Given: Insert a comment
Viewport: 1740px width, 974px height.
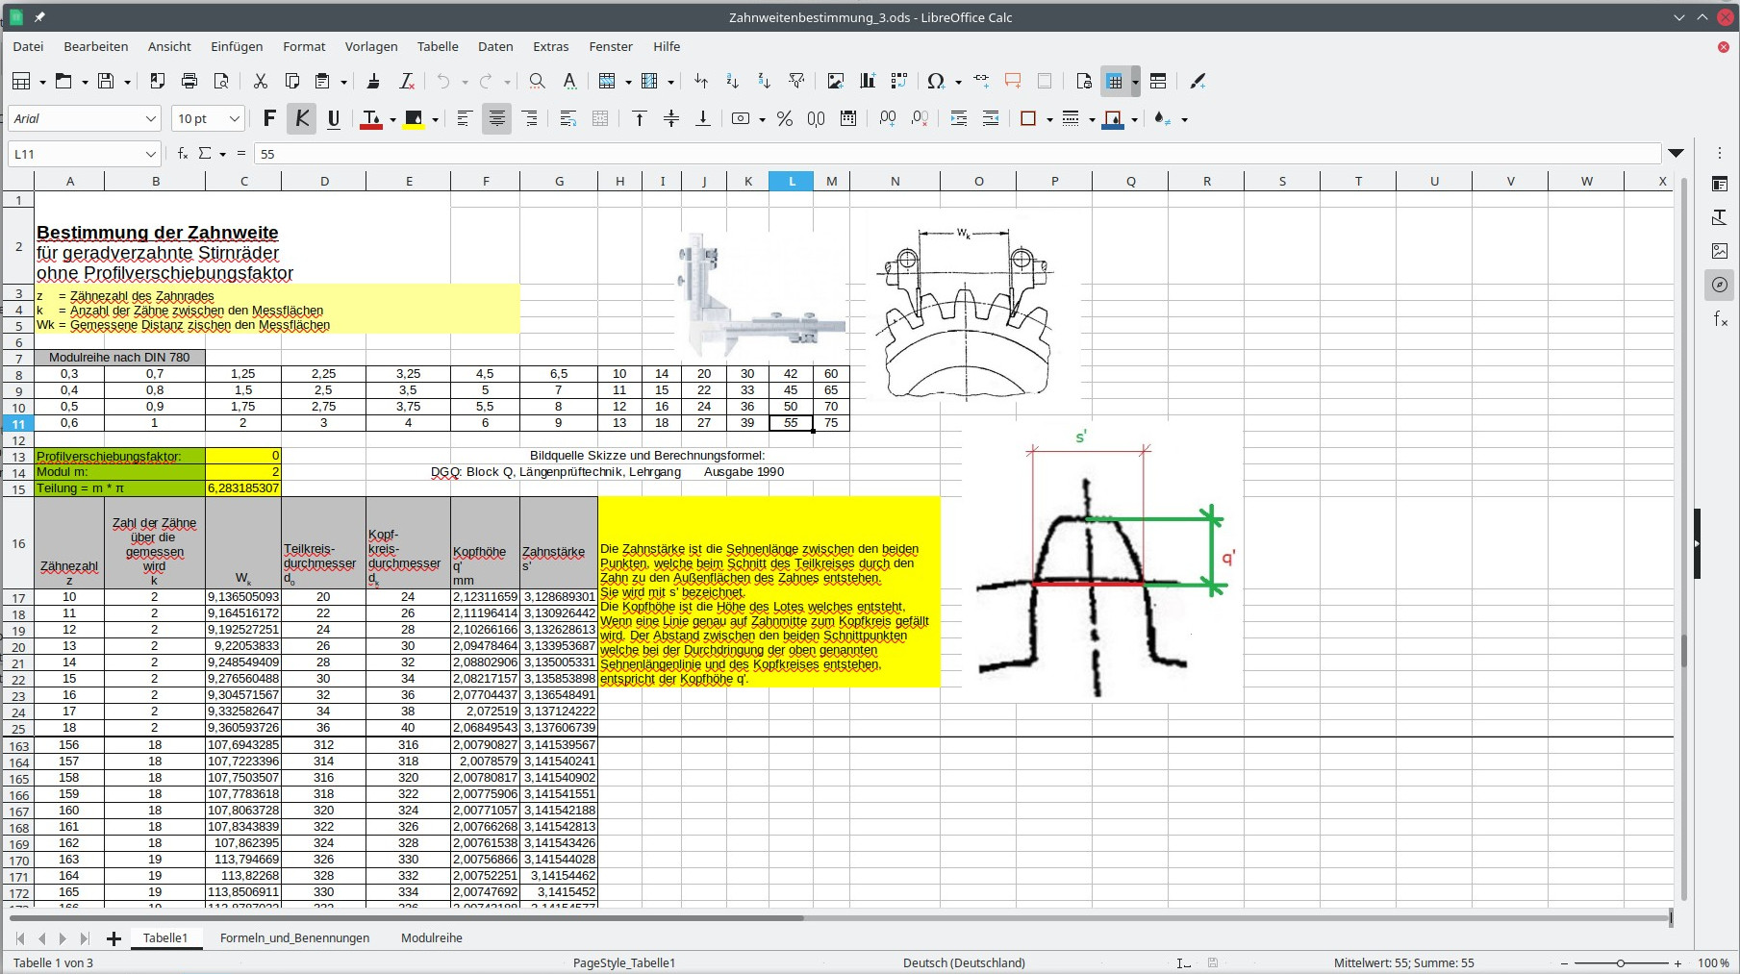Looking at the screenshot, I should pyautogui.click(x=1013, y=82).
